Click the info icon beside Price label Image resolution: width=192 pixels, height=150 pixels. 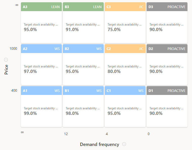(x=6, y=60)
